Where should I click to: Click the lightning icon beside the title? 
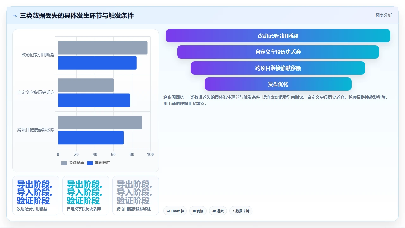coord(15,16)
